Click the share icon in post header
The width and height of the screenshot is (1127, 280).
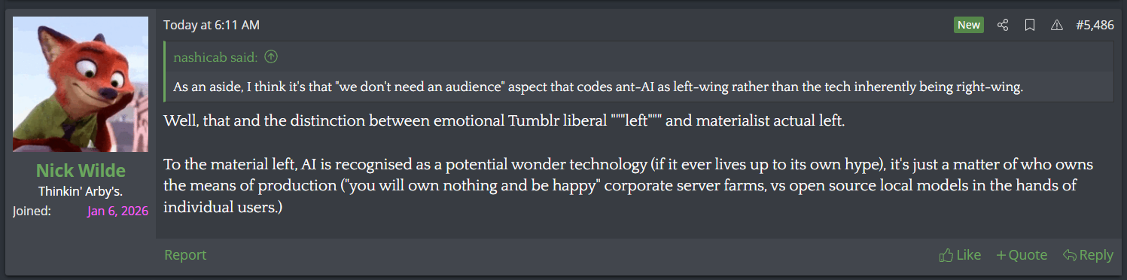tap(1003, 25)
